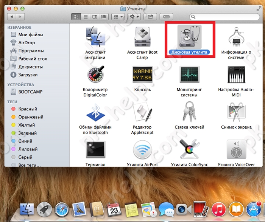Toggle full screen Finder window
Screen dimensions: 265x222
click(259, 9)
